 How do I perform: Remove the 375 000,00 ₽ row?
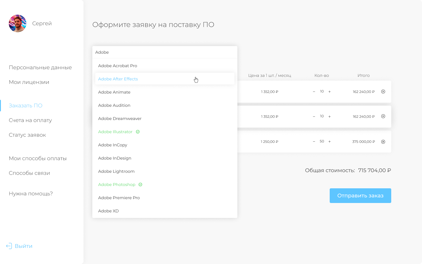tap(383, 142)
